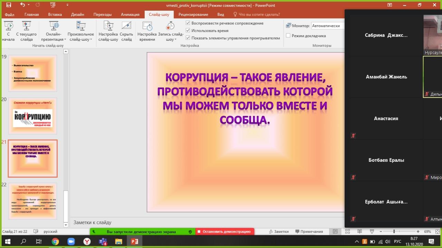Open Zoom app from the taskbar
This screenshot has width=442, height=248.
click(71, 241)
